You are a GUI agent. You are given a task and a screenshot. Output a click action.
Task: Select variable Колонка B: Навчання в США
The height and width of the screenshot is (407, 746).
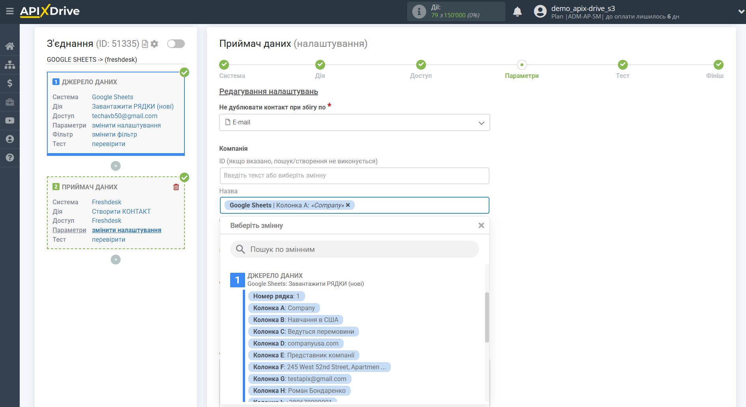(x=296, y=320)
